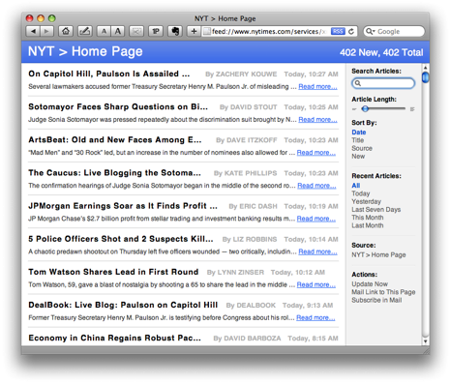Click Mail Link to This Page

(383, 292)
